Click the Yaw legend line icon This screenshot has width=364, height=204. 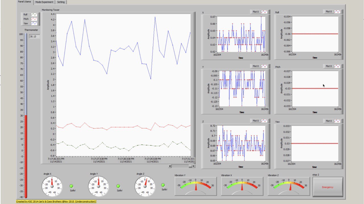[34, 24]
